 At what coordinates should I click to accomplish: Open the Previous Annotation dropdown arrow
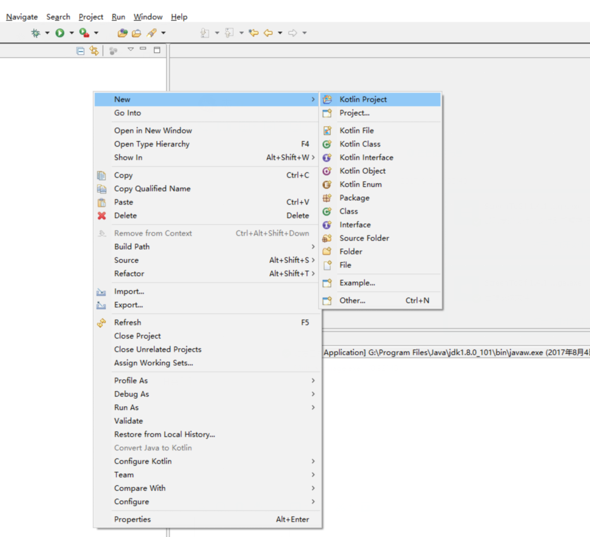[x=241, y=33]
